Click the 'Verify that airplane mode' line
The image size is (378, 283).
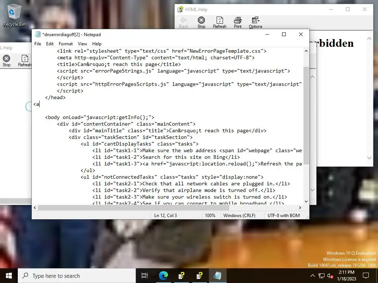click(x=184, y=191)
